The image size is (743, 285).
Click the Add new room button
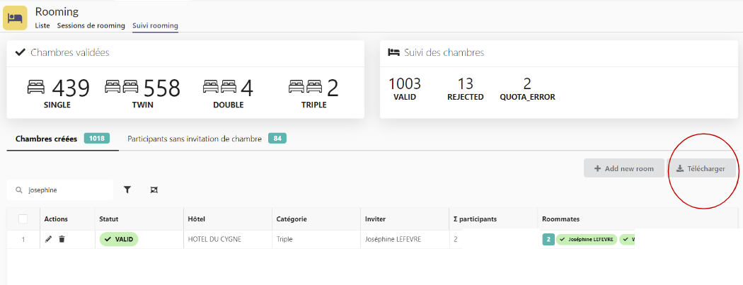pos(623,168)
